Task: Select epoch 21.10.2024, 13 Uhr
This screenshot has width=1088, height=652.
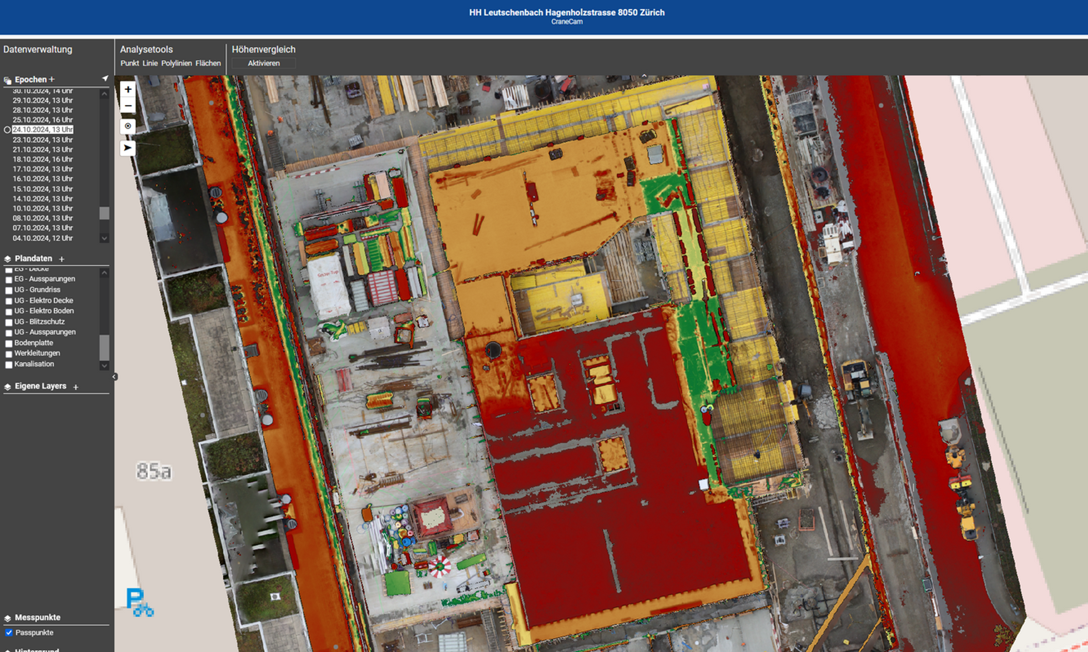Action: 43,149
